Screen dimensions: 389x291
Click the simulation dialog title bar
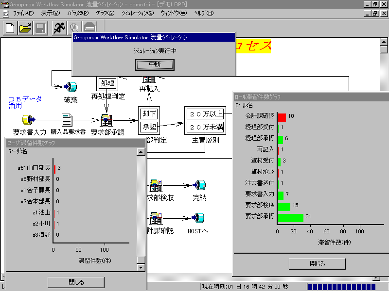pos(154,37)
